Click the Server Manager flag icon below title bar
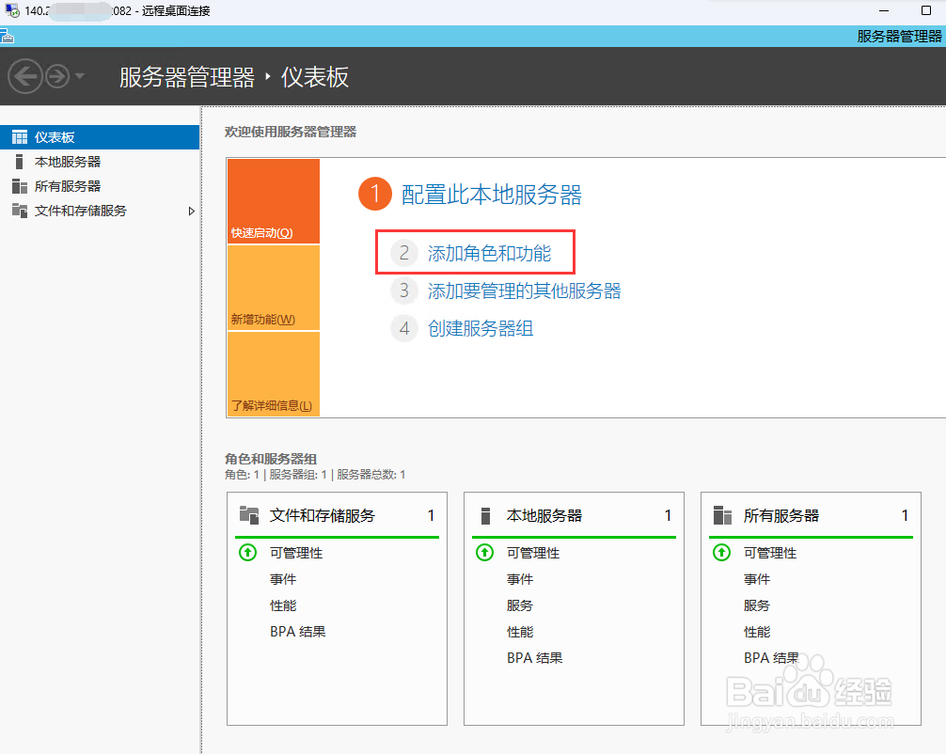Screen dimensions: 946x754 [x=9, y=35]
